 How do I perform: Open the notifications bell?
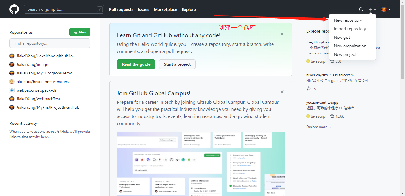click(361, 10)
